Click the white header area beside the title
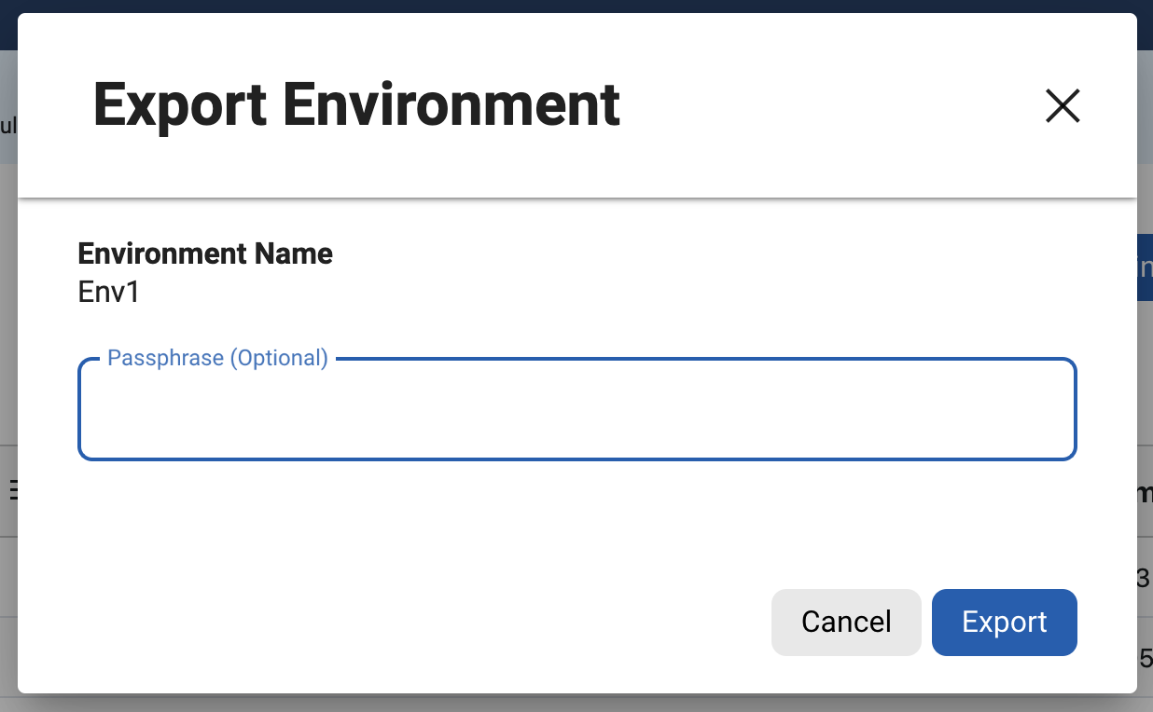1153x712 pixels. pos(821,104)
